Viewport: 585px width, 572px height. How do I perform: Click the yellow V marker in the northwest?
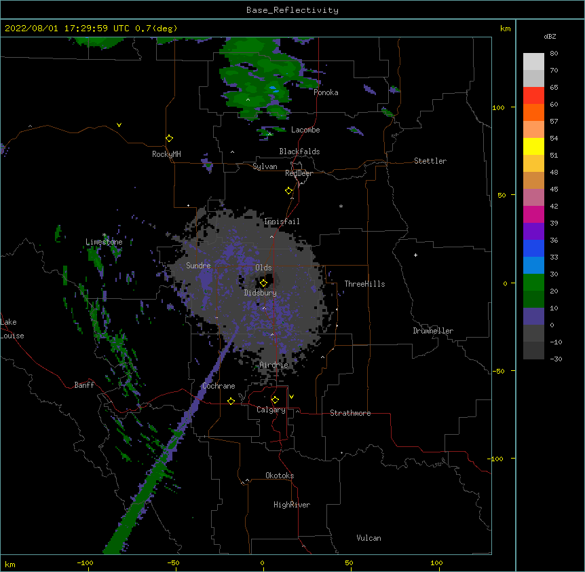pyautogui.click(x=119, y=125)
